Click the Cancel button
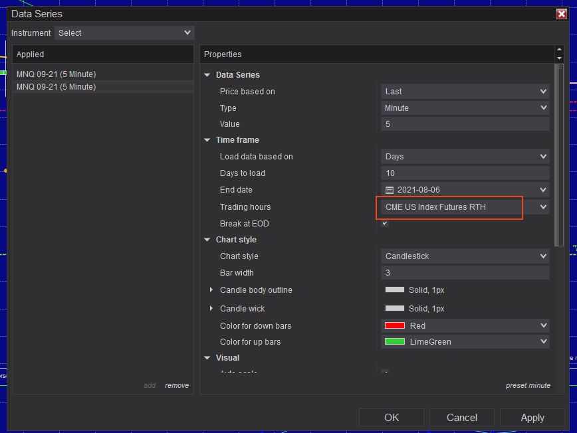 tap(462, 418)
